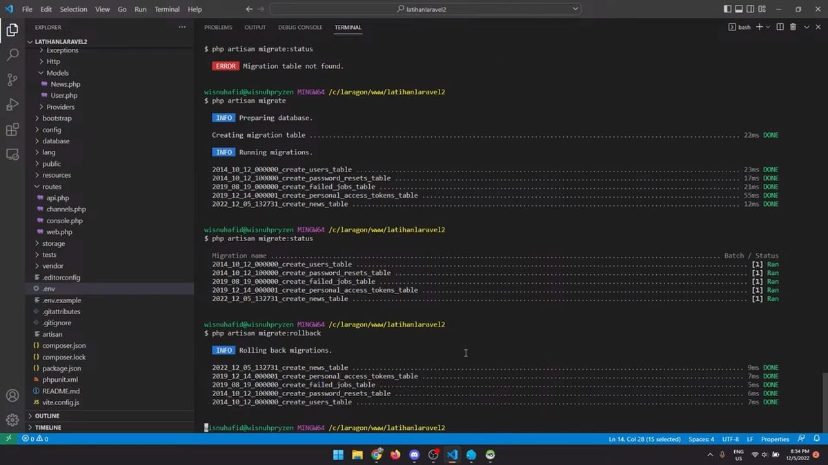The image size is (828, 465).
Task: Change UTF-8 encoding in status bar
Action: (x=730, y=439)
